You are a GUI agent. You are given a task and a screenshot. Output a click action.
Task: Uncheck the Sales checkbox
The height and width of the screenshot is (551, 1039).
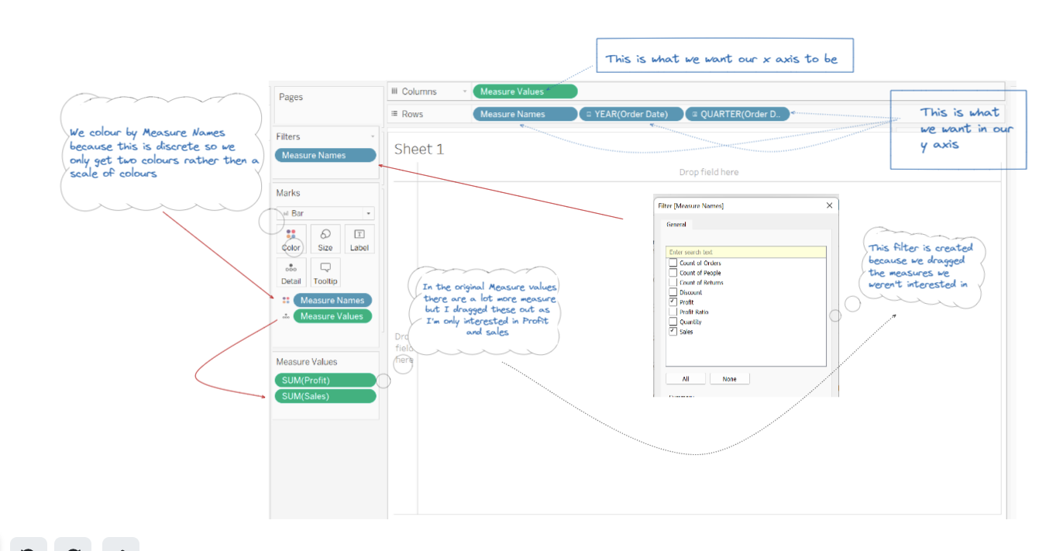tap(673, 332)
